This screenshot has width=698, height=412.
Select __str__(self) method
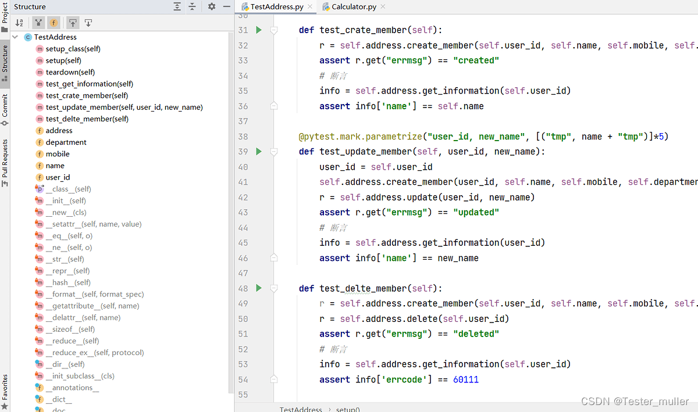click(x=65, y=259)
